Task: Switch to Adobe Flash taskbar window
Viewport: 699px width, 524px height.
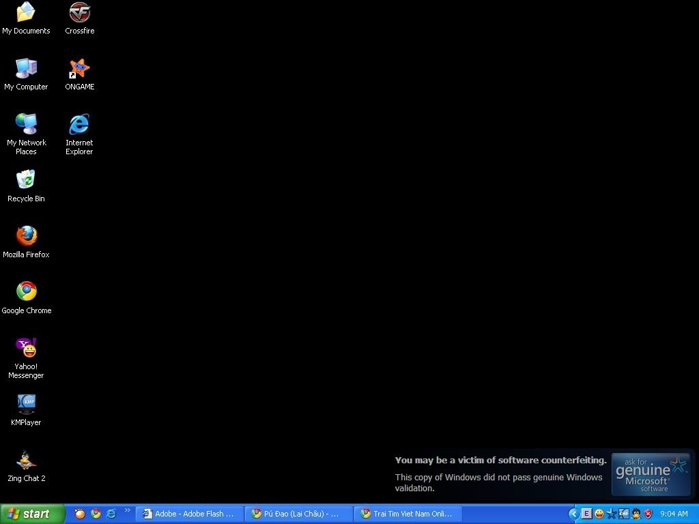Action: point(190,514)
